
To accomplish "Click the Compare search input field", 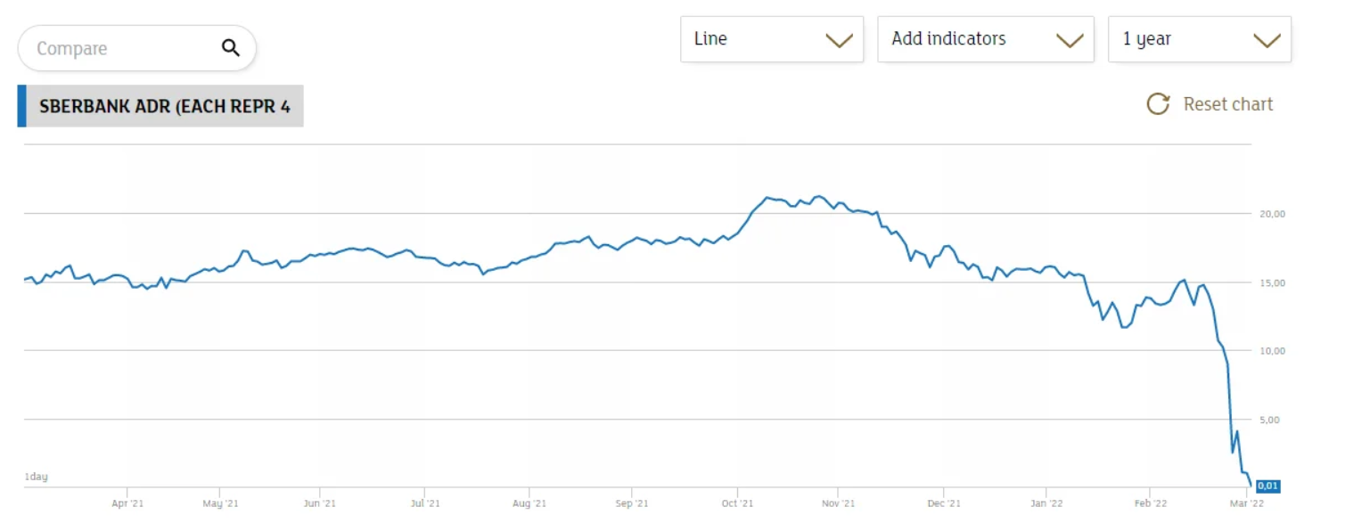I will [120, 48].
